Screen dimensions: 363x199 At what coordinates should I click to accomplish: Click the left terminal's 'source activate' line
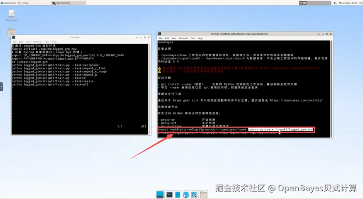point(44,49)
